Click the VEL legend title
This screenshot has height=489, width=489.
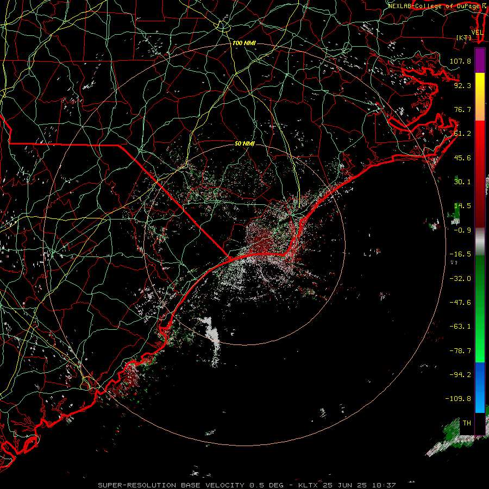(477, 33)
